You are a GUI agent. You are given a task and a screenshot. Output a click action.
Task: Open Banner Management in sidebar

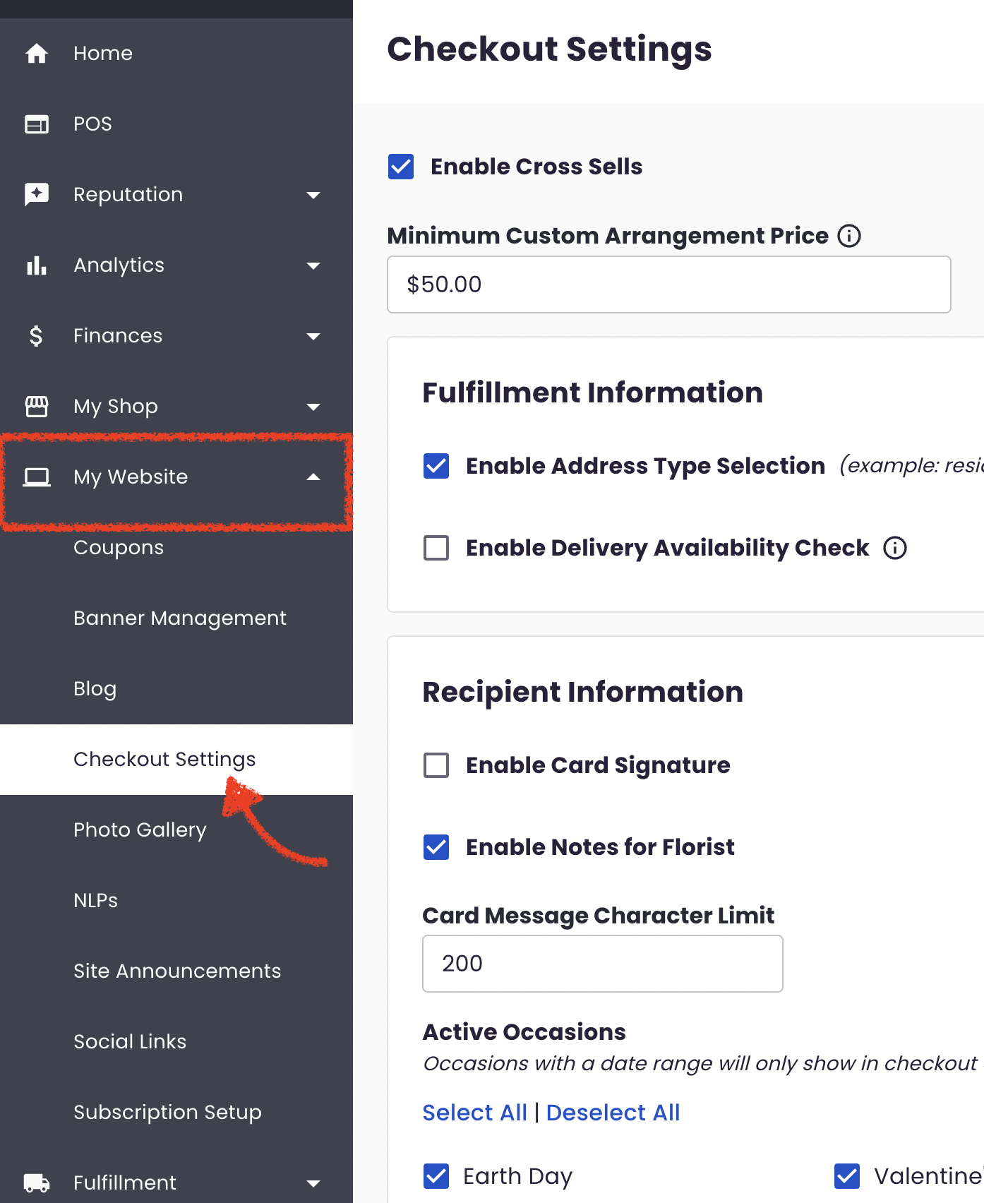click(x=180, y=618)
